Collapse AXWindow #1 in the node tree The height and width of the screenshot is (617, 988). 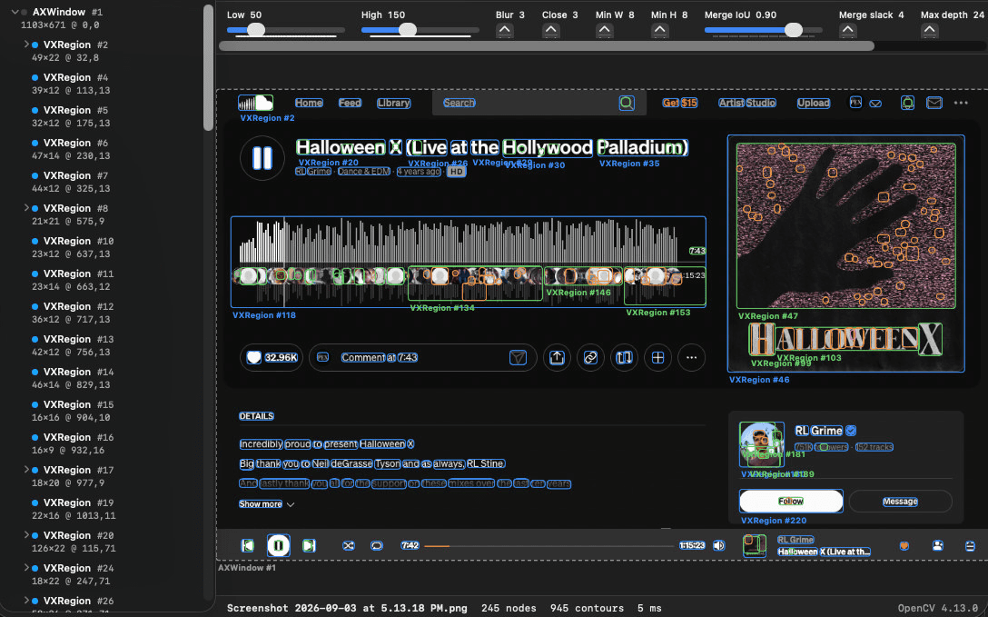[x=15, y=12]
